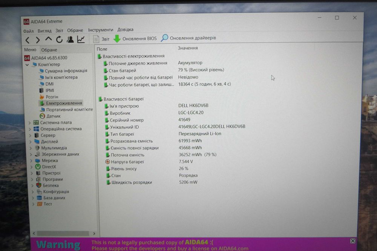Open the Вигляд menu
The image size is (377, 251).
pyautogui.click(x=44, y=31)
